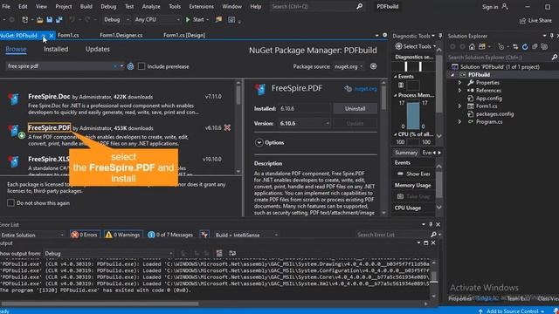Expand the Properties node
This screenshot has width=559, height=314.
click(x=459, y=83)
